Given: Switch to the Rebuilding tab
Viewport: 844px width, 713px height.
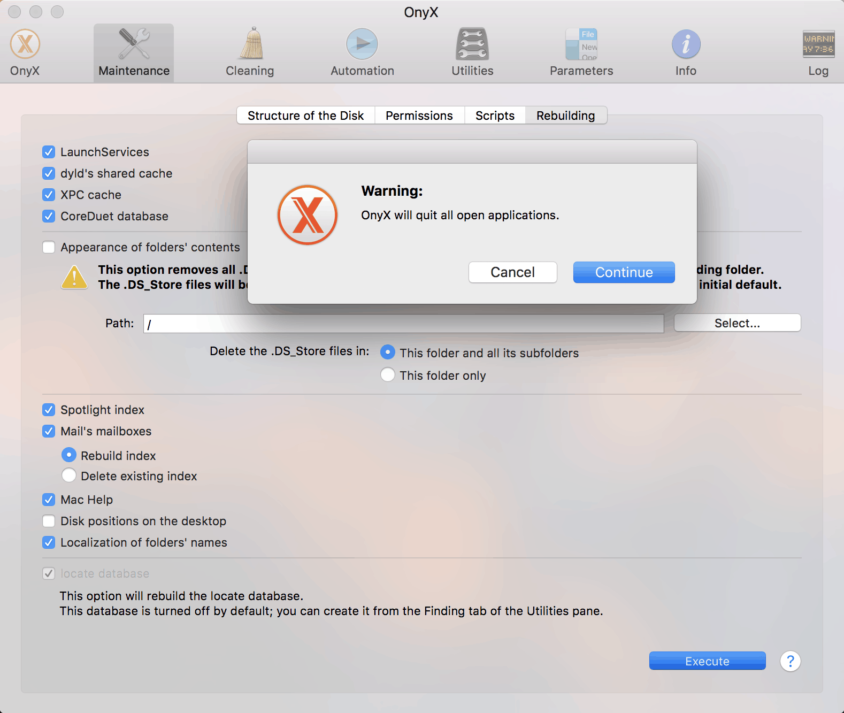Looking at the screenshot, I should click(x=566, y=116).
